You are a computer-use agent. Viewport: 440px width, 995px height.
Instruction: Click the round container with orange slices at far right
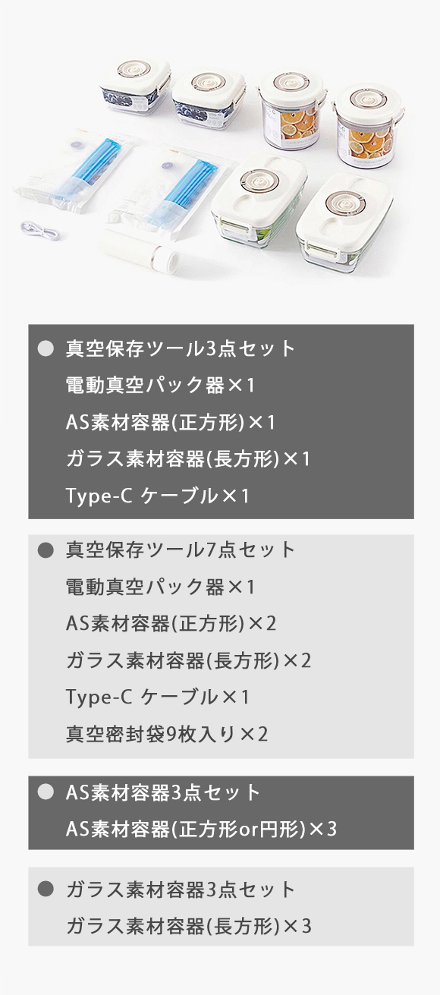[365, 125]
